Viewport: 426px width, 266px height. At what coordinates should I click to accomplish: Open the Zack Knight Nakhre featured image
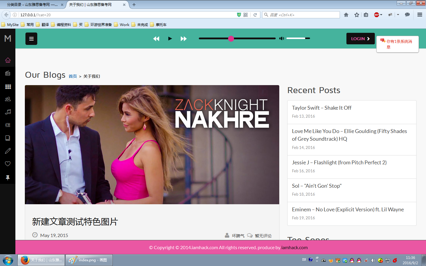(x=152, y=145)
